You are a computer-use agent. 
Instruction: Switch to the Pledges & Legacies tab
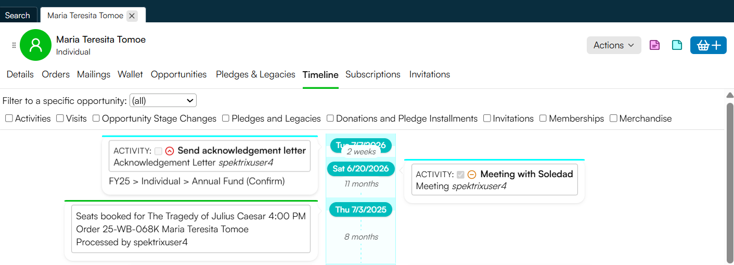click(x=255, y=74)
